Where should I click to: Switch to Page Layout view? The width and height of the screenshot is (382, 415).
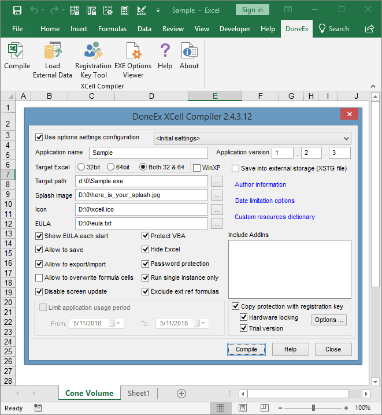point(243,408)
